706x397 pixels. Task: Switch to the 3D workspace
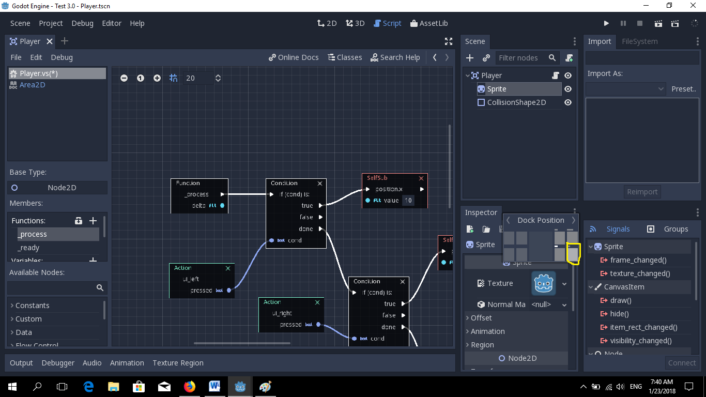[355, 23]
